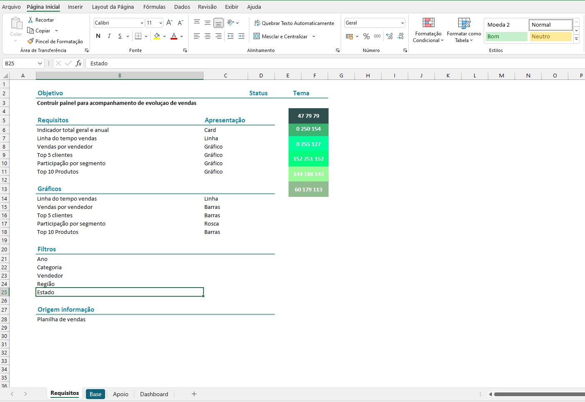Open the Name Box dropdown arrow
The height and width of the screenshot is (402, 585).
pyautogui.click(x=40, y=63)
